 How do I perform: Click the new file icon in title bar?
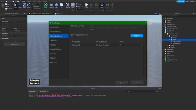point(6,1)
